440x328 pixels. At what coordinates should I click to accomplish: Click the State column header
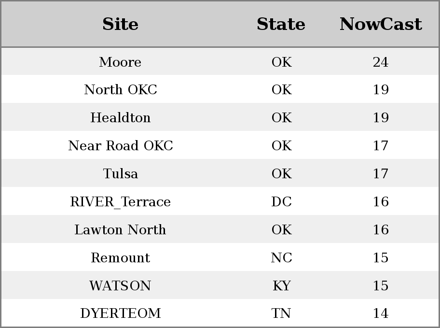281,24
